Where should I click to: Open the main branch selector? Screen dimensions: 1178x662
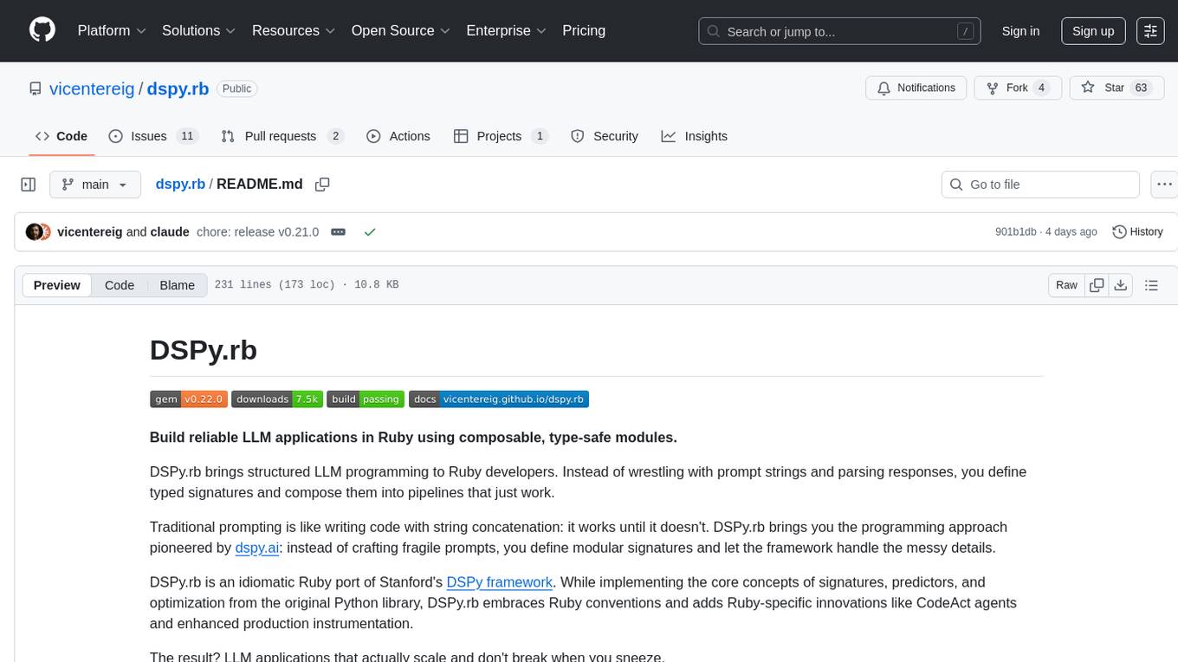[94, 185]
